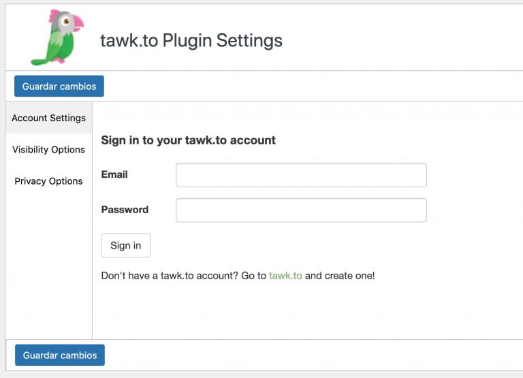Viewport: 523px width, 378px height.
Task: Focus the Password input field
Action: click(x=301, y=210)
